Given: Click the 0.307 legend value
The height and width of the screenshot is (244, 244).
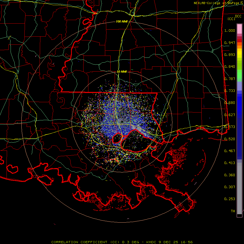Looking at the screenshot, I should point(230,187).
